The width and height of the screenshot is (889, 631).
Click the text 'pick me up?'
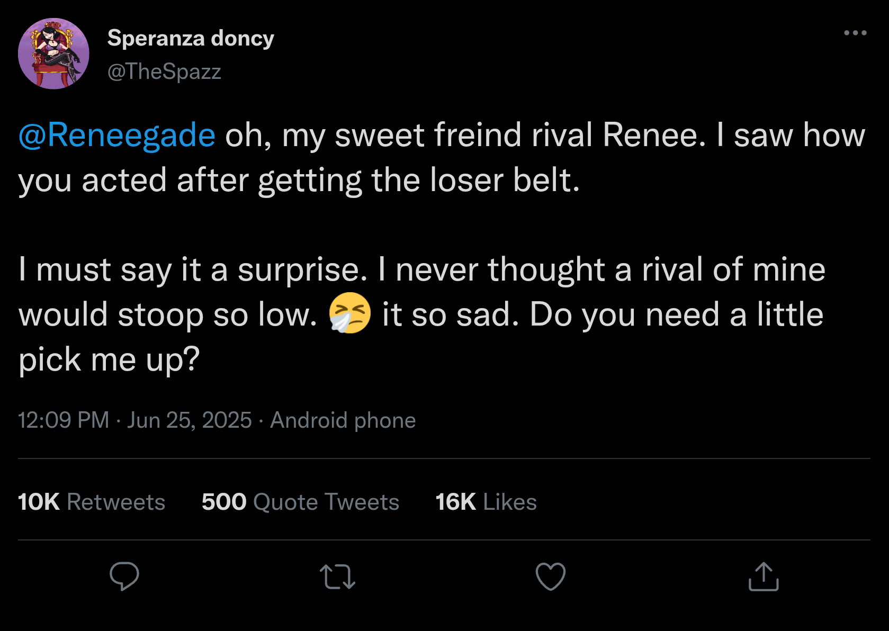tap(109, 360)
